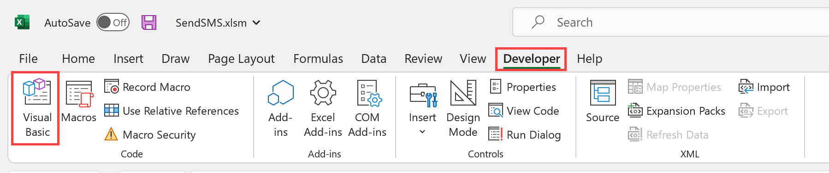
Task: Switch to the Insert ribbon tab
Action: [128, 59]
